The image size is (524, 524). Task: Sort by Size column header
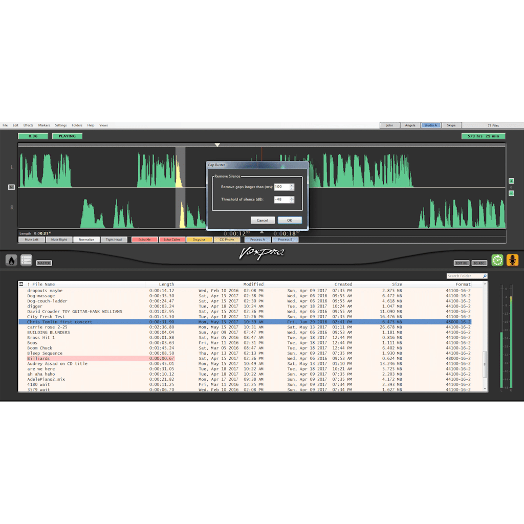coord(397,284)
